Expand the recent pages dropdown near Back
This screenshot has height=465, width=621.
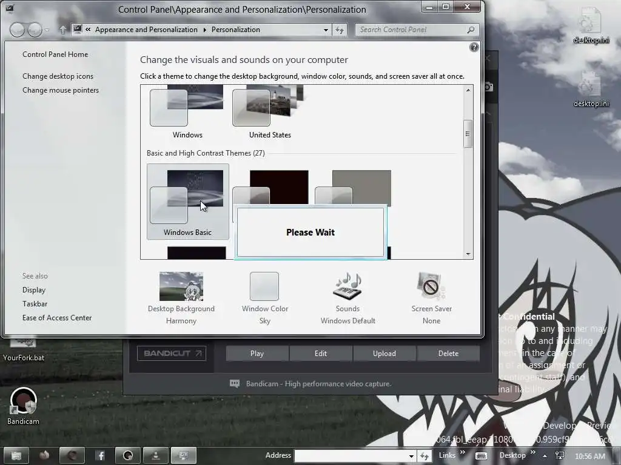[x=47, y=30]
